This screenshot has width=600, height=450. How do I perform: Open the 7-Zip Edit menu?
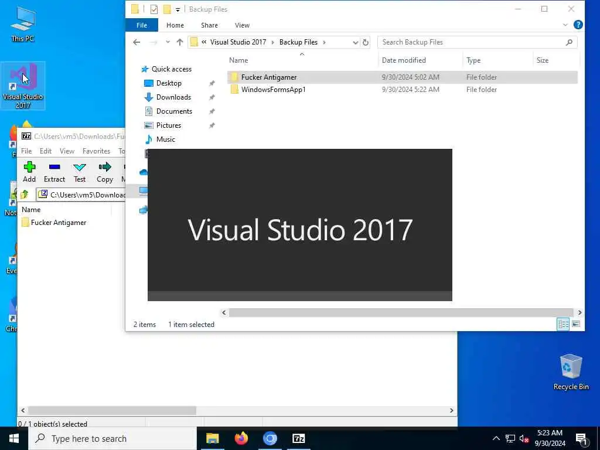click(46, 151)
